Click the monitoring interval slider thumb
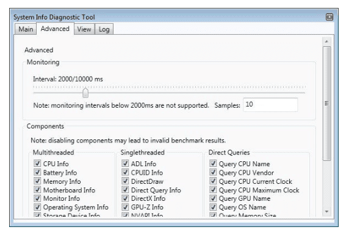Screen dimensions: 349x238 click(85, 93)
